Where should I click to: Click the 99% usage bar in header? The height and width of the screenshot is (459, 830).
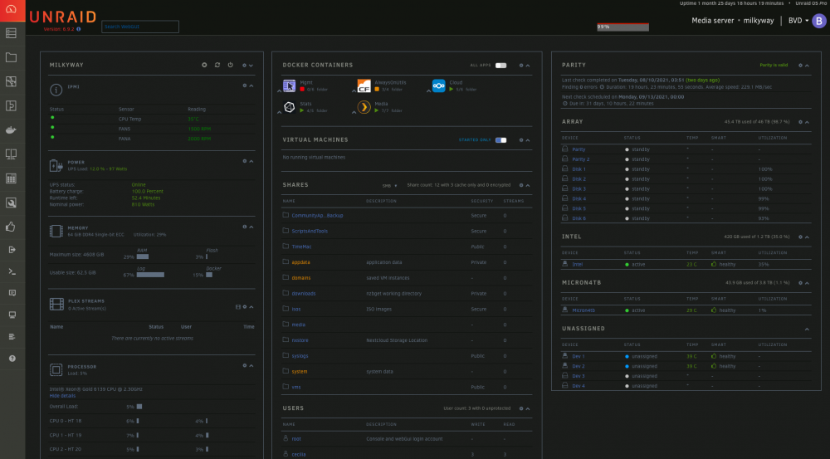(x=623, y=27)
